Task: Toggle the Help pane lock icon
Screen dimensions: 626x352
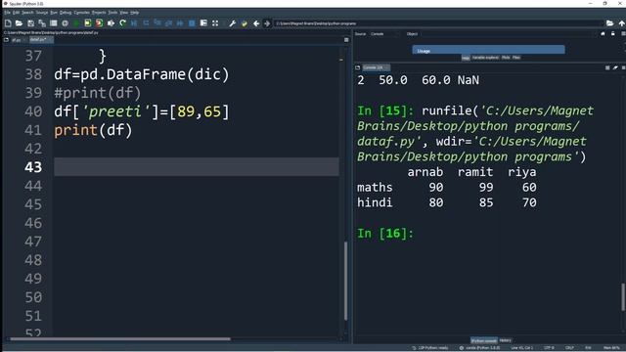Action: point(613,34)
